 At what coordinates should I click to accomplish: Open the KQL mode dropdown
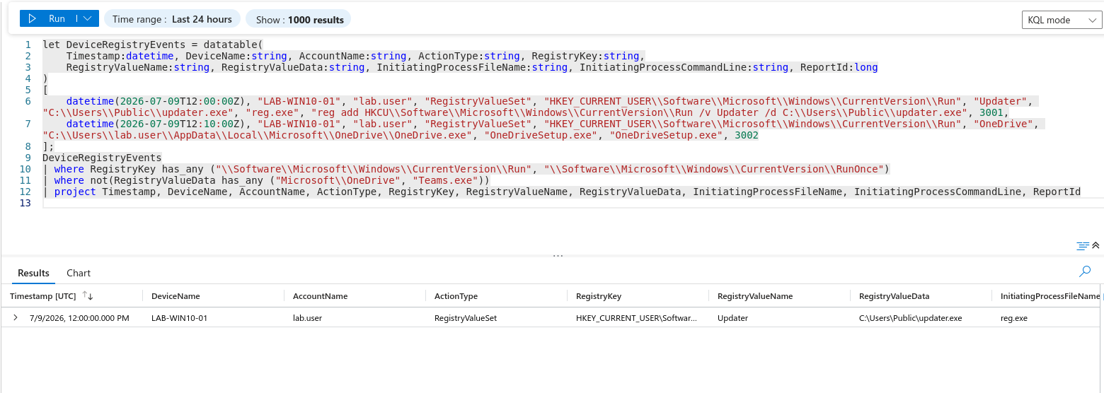click(1062, 20)
